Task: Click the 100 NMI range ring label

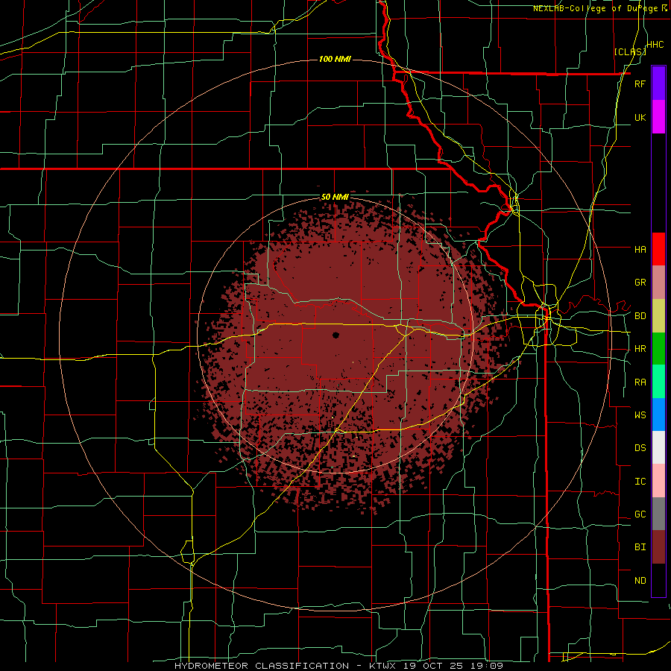Action: pyautogui.click(x=335, y=59)
